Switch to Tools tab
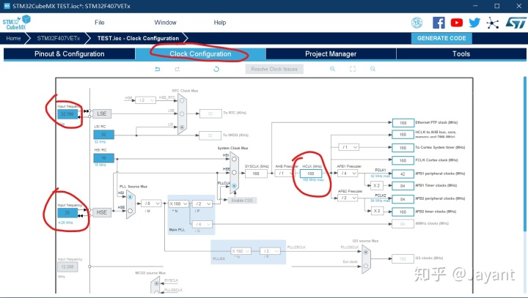 (461, 53)
